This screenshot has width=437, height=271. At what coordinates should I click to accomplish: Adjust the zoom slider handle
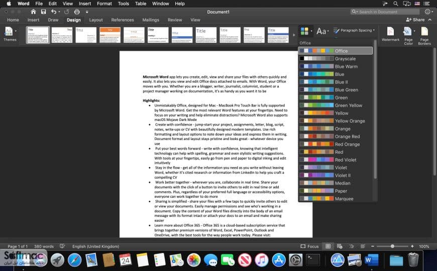coord(392,246)
